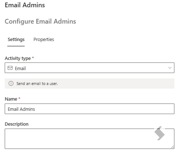Click the 'Email Admins' page title
The width and height of the screenshot is (182, 154).
(25, 5)
